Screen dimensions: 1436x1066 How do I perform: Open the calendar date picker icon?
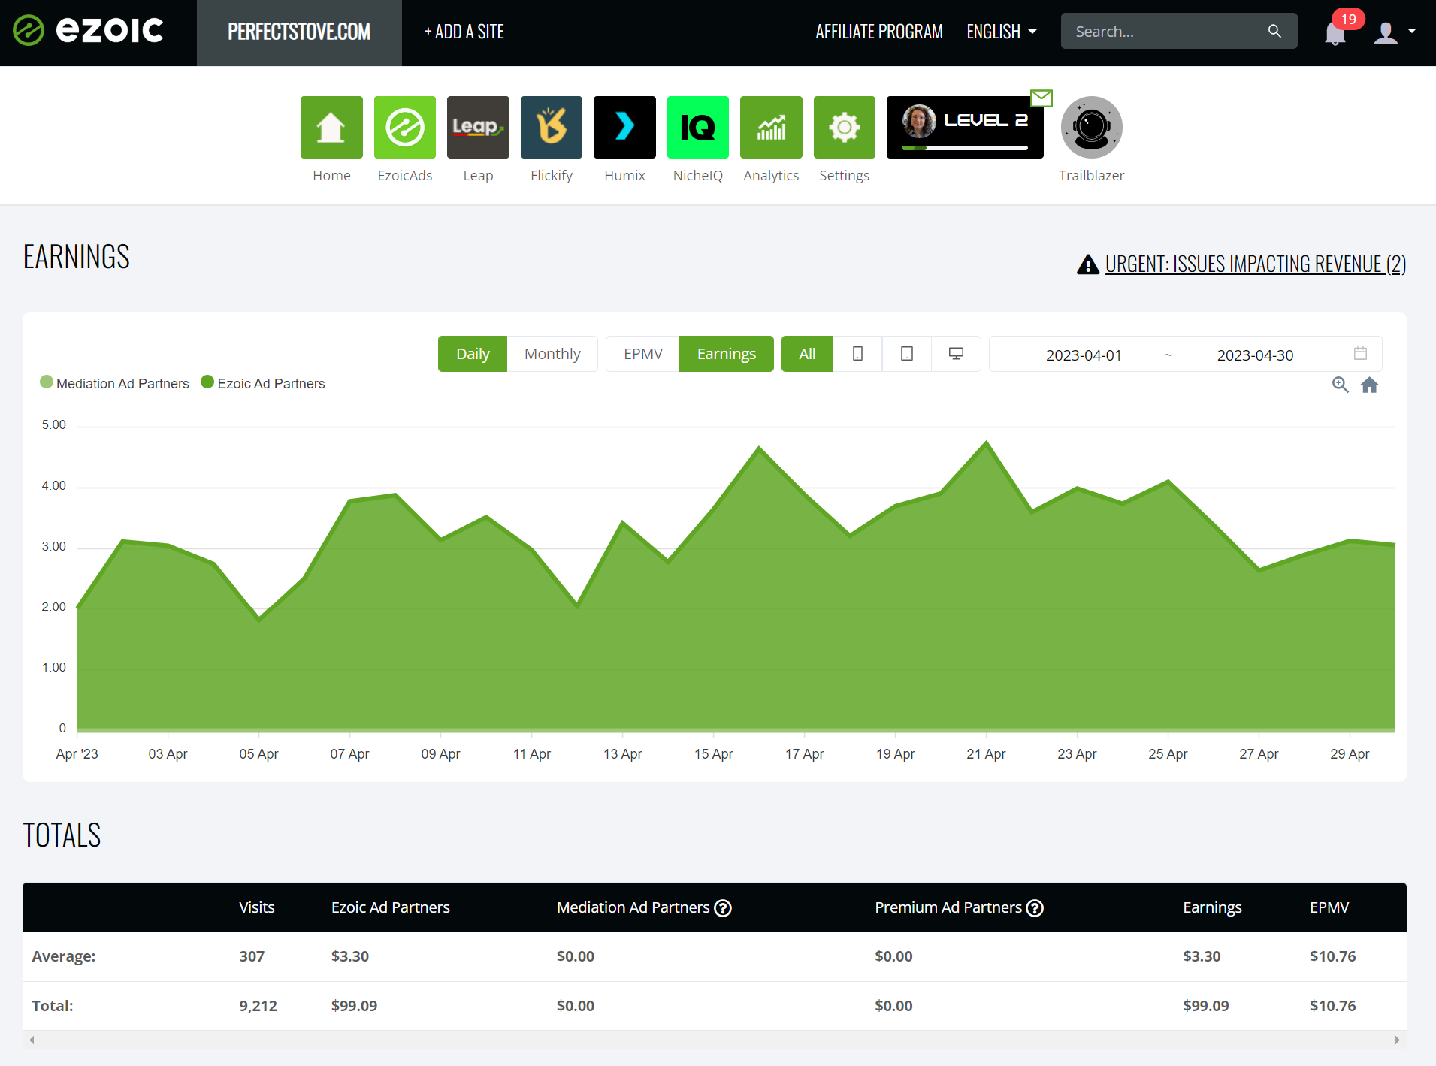1360,353
